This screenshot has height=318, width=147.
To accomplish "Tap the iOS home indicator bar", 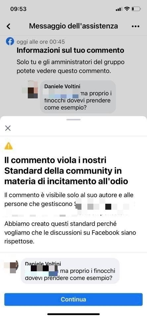I will tap(73, 314).
